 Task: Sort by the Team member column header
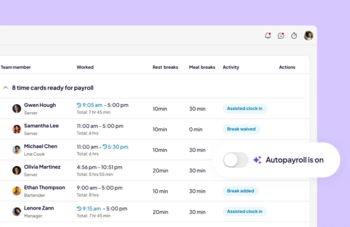(x=15, y=67)
